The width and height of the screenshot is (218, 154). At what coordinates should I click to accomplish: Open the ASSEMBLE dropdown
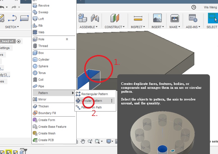(x=88, y=27)
